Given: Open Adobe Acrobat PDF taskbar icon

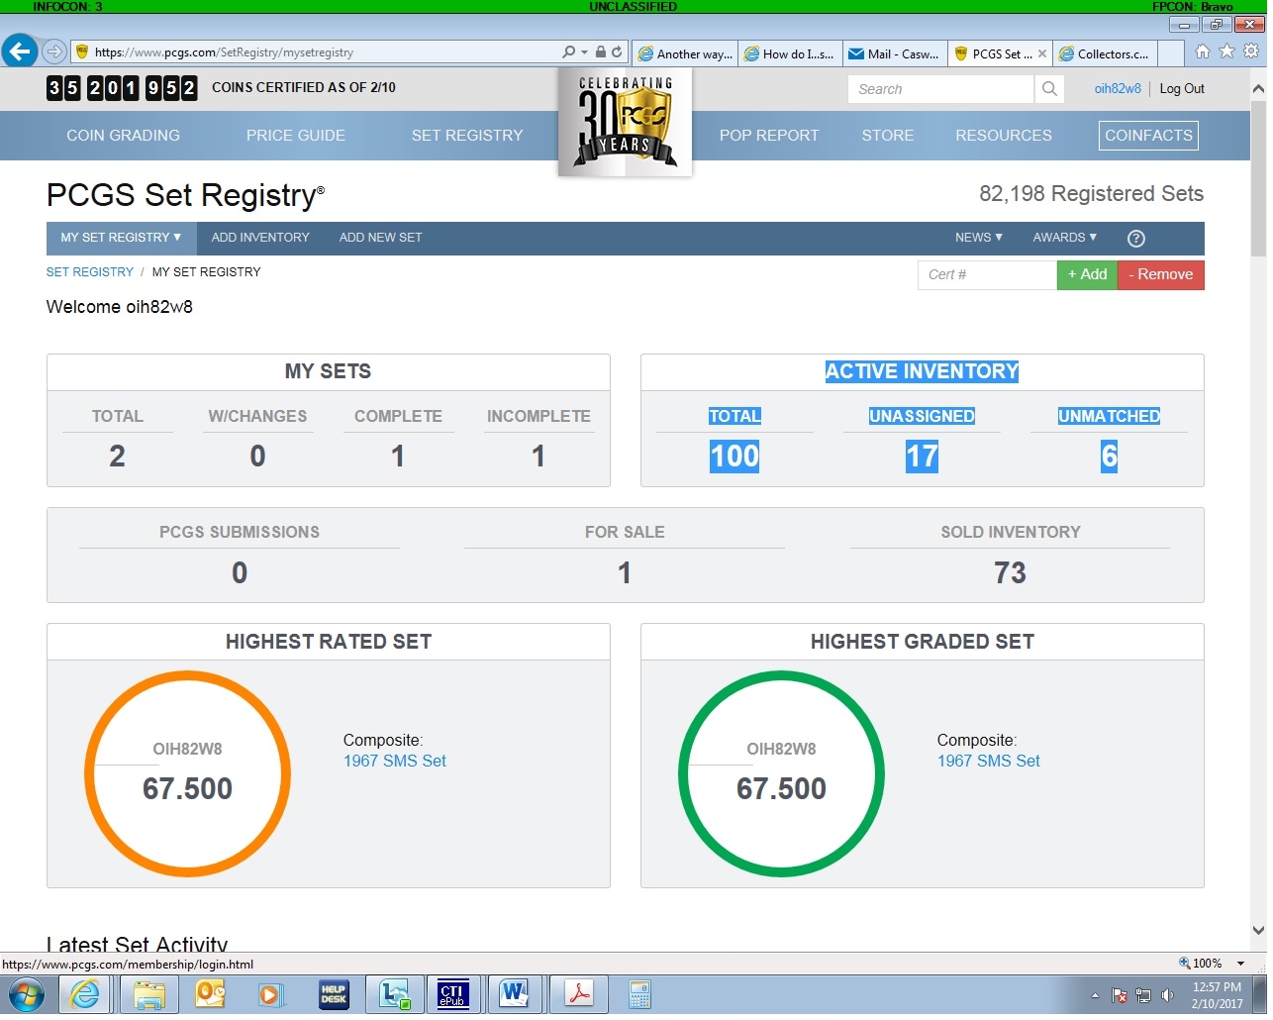Looking at the screenshot, I should [x=578, y=993].
